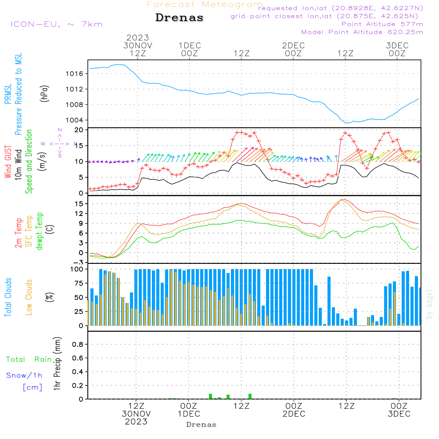Click 'Point Altitude 577m' text
439x439 pixels.
[x=382, y=24]
